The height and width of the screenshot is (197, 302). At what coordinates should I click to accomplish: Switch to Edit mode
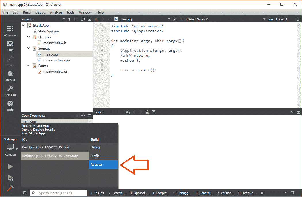click(10, 46)
